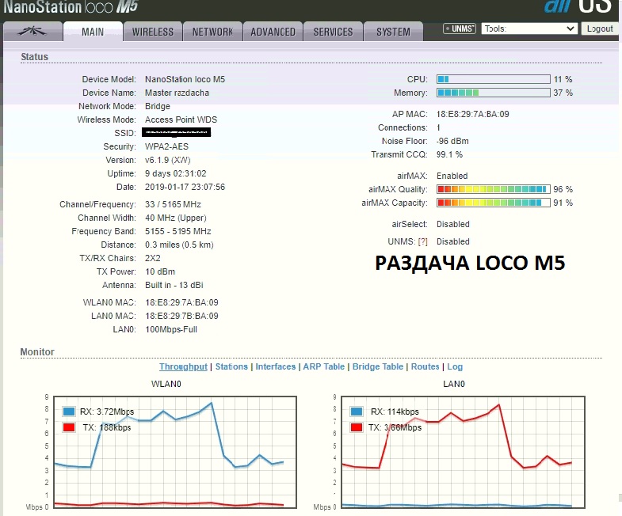Click LAN0 MAC value 18:E8:29:7B:BA:09
This screenshot has height=516, width=622.
coord(181,316)
